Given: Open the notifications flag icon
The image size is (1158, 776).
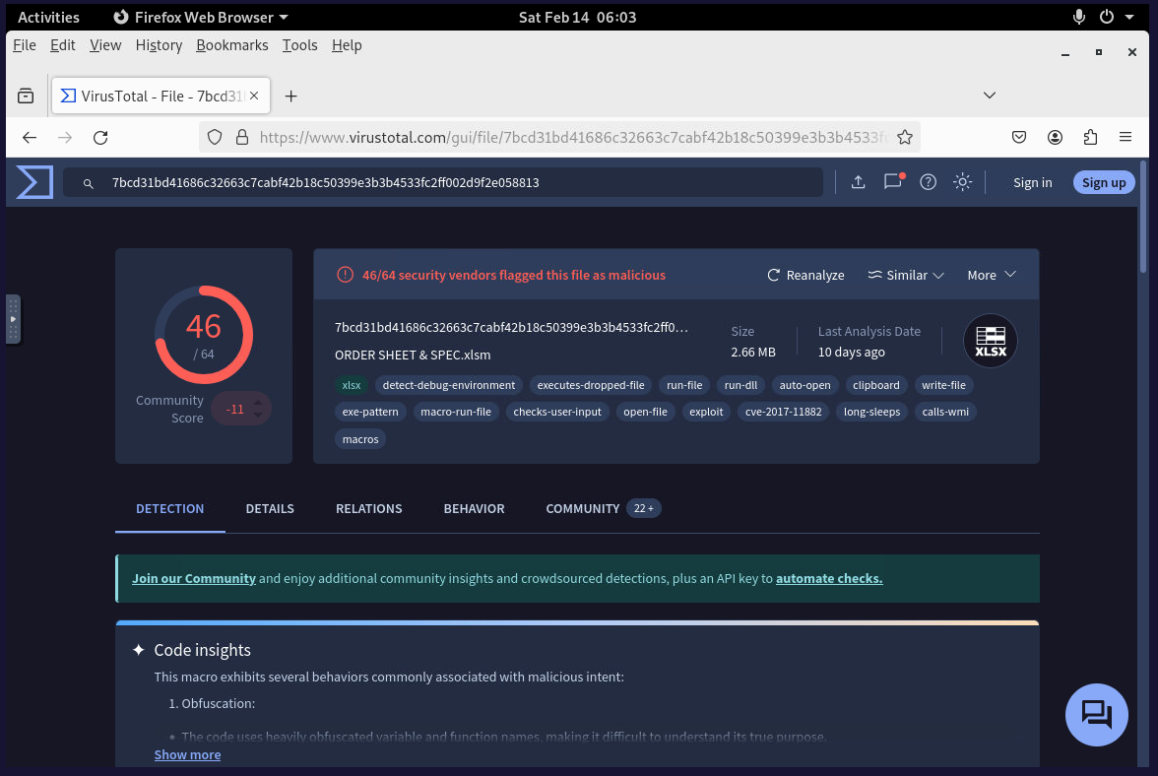Looking at the screenshot, I should (x=893, y=182).
